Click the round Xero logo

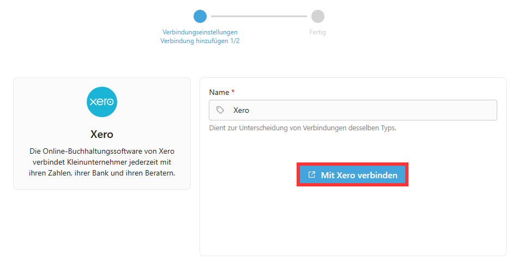coord(102,102)
